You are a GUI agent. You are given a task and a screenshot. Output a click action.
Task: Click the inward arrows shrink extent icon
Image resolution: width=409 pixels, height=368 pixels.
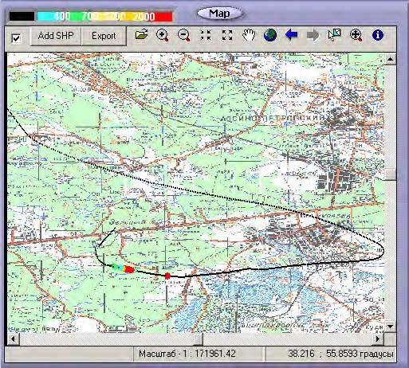pyautogui.click(x=206, y=35)
